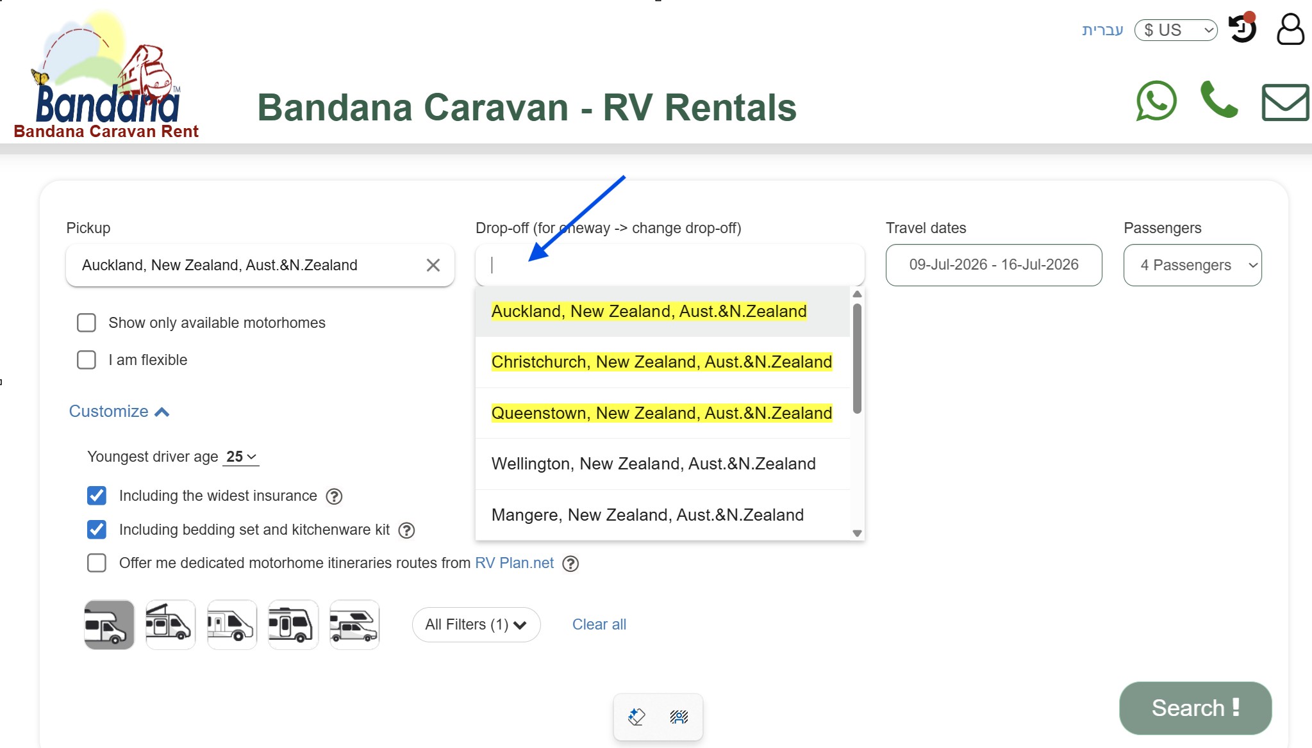Collapse the Customize section

pyautogui.click(x=119, y=411)
